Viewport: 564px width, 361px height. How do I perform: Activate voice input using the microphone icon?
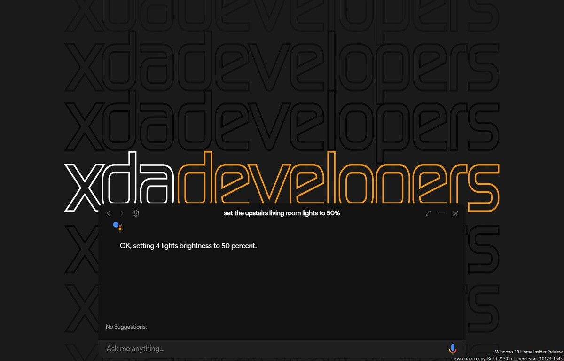[452, 348]
